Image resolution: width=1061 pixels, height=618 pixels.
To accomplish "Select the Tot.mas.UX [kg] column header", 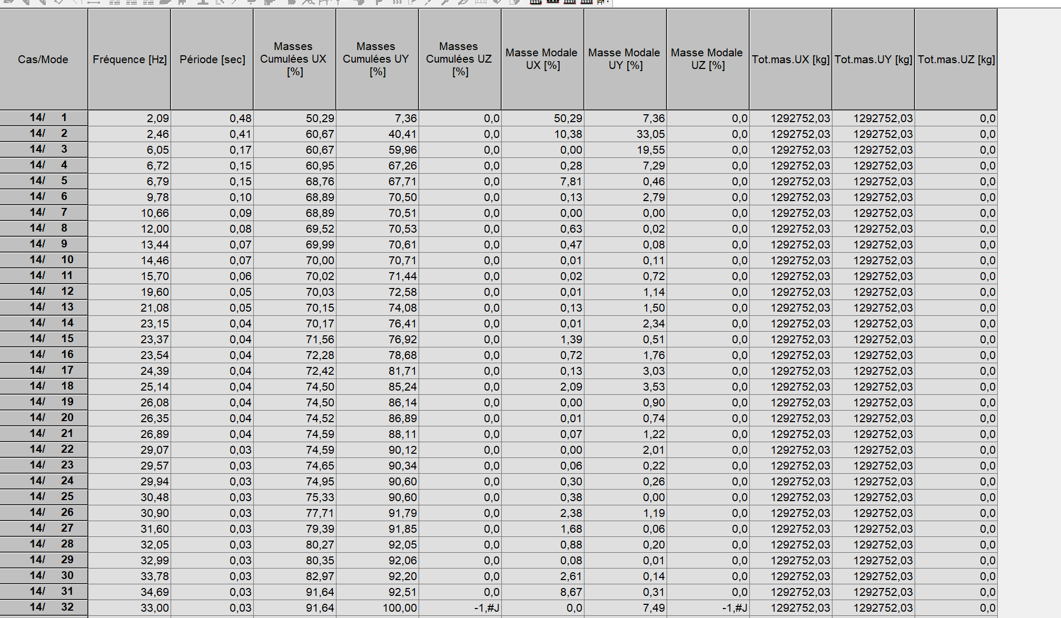I will tap(791, 59).
